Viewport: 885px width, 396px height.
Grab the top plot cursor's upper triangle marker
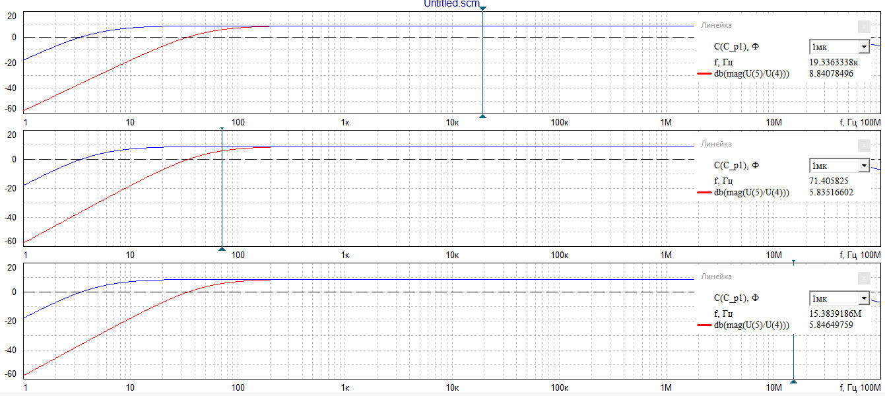[482, 8]
